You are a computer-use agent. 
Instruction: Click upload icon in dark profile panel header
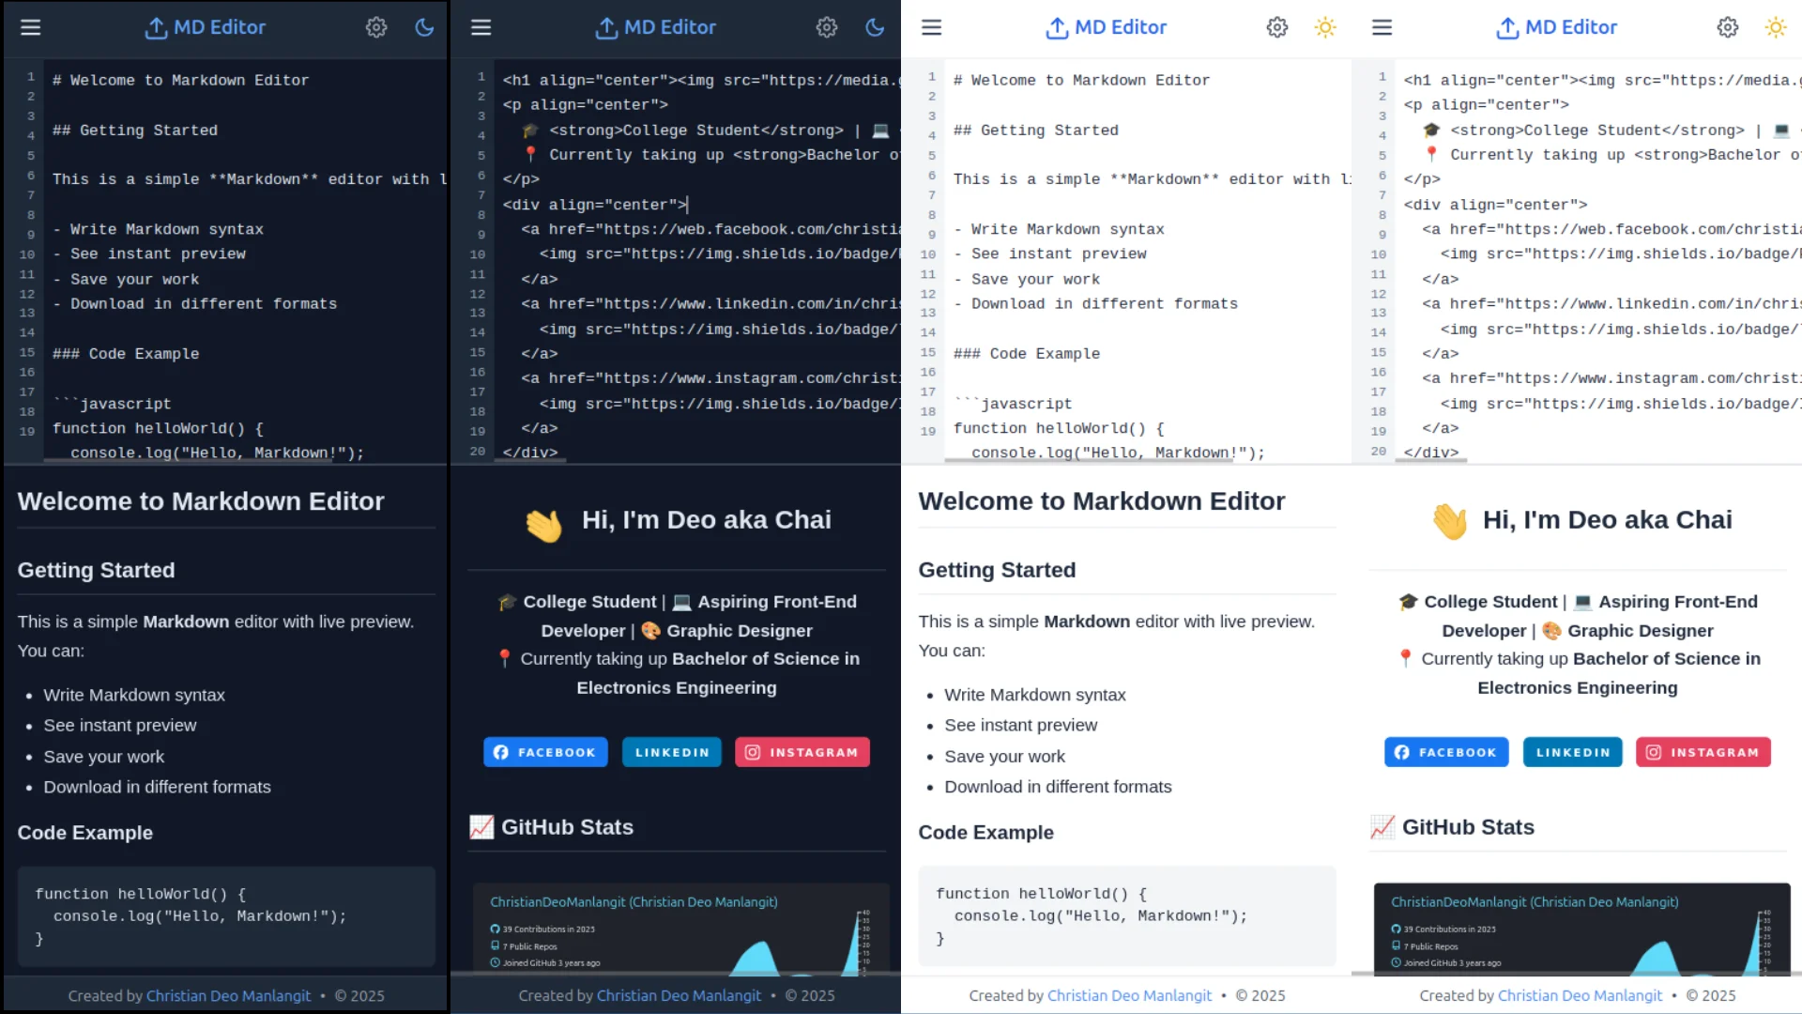tap(606, 28)
